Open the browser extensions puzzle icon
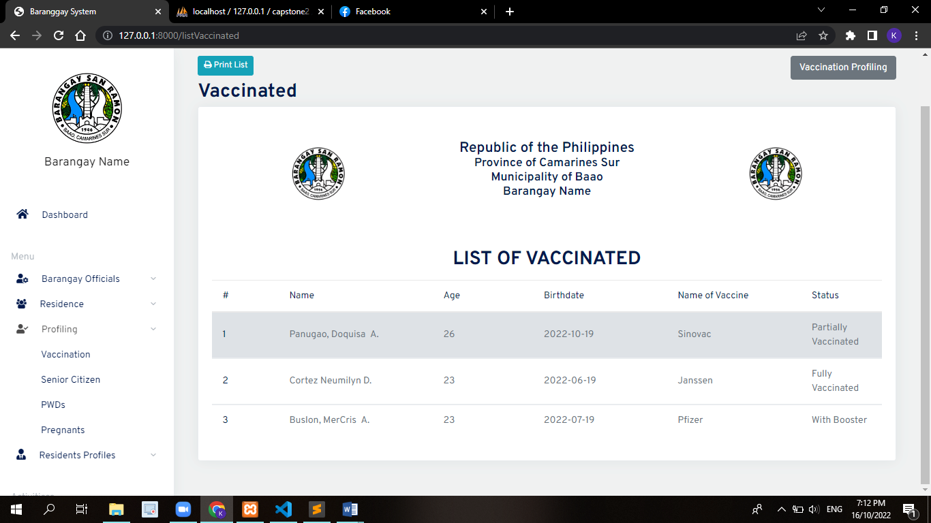The width and height of the screenshot is (931, 523). tap(849, 35)
